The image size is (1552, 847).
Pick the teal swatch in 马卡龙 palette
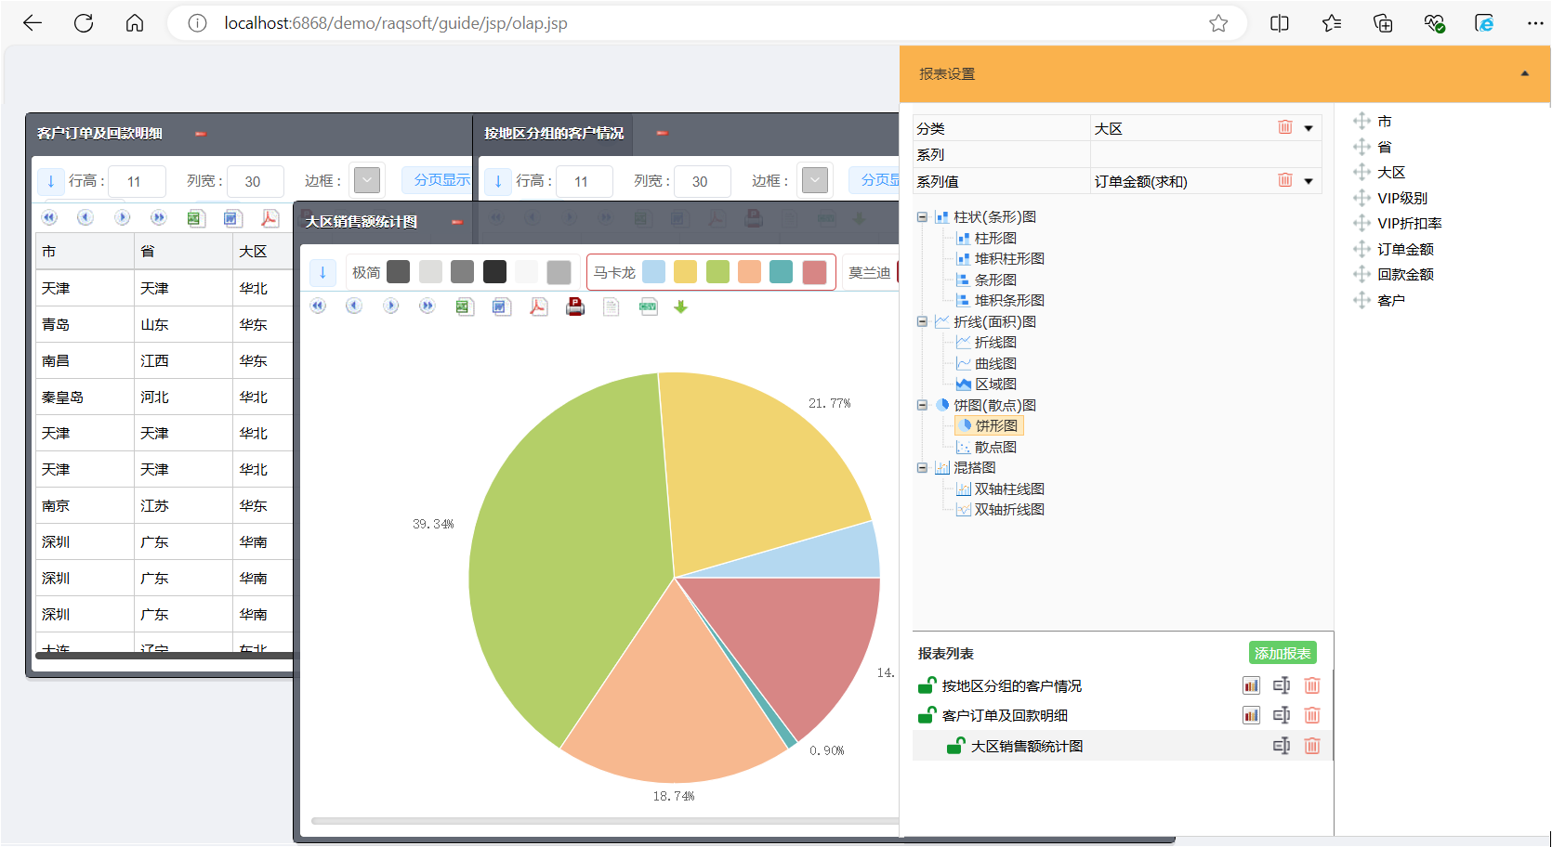click(x=782, y=272)
